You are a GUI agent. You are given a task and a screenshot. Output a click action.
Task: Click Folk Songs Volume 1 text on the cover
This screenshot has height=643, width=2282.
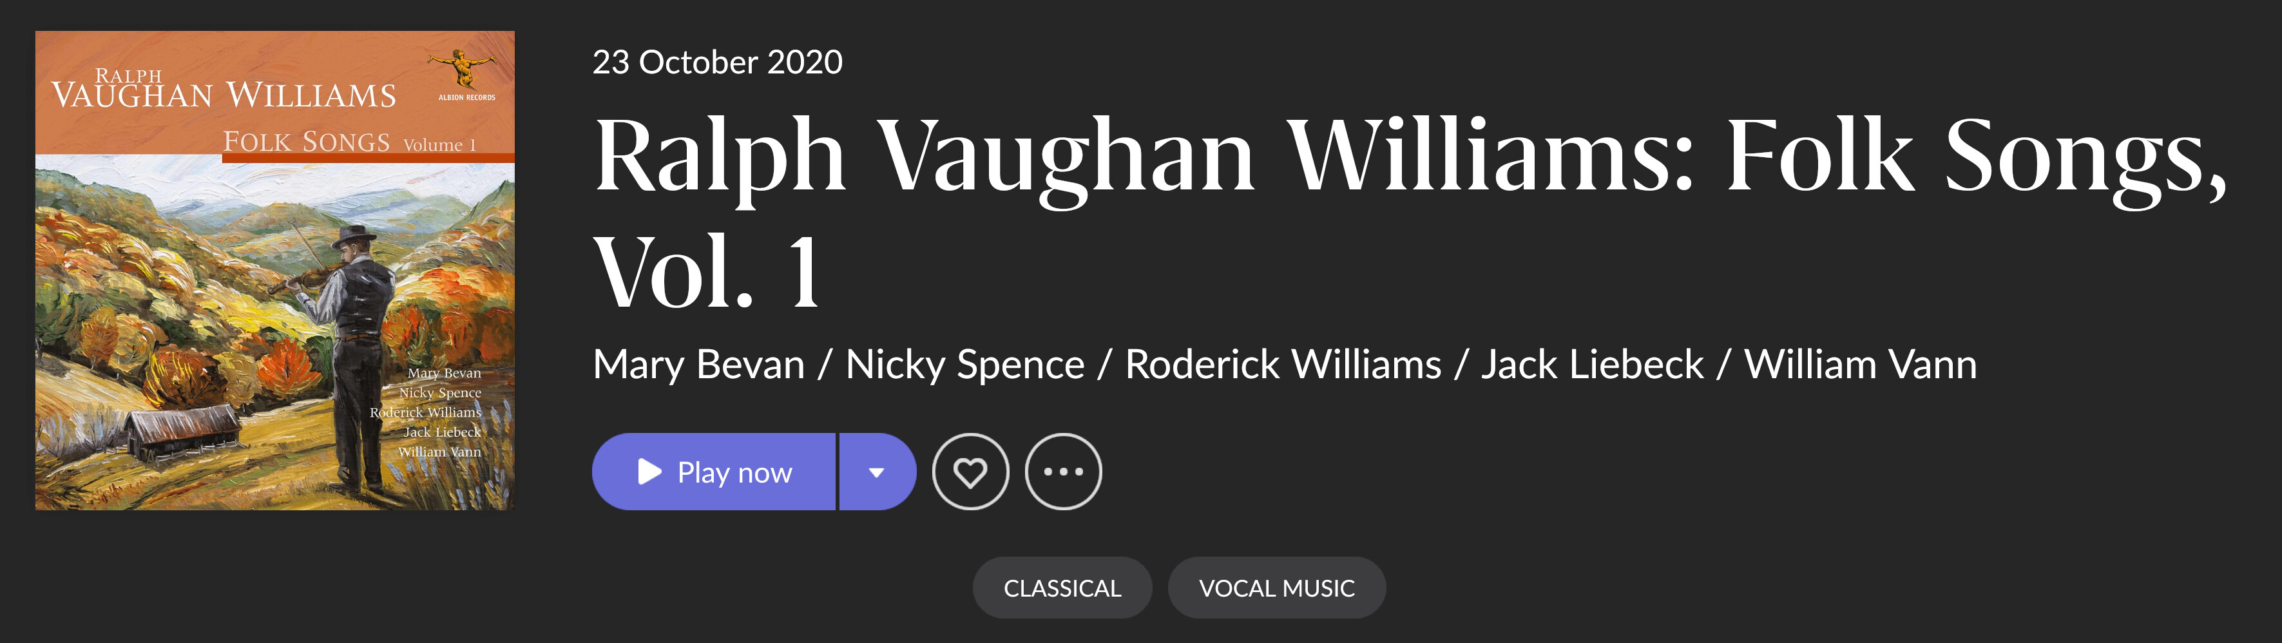(x=350, y=142)
